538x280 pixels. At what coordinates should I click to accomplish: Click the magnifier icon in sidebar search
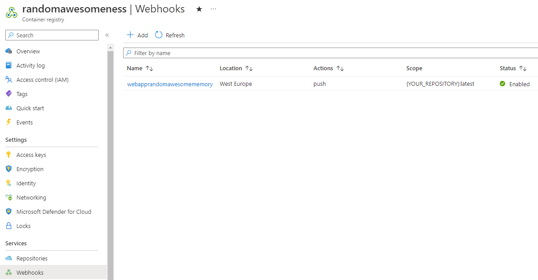tap(11, 35)
